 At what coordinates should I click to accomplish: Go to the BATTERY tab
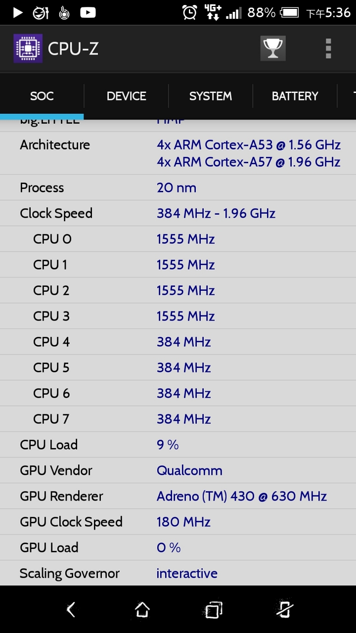295,96
